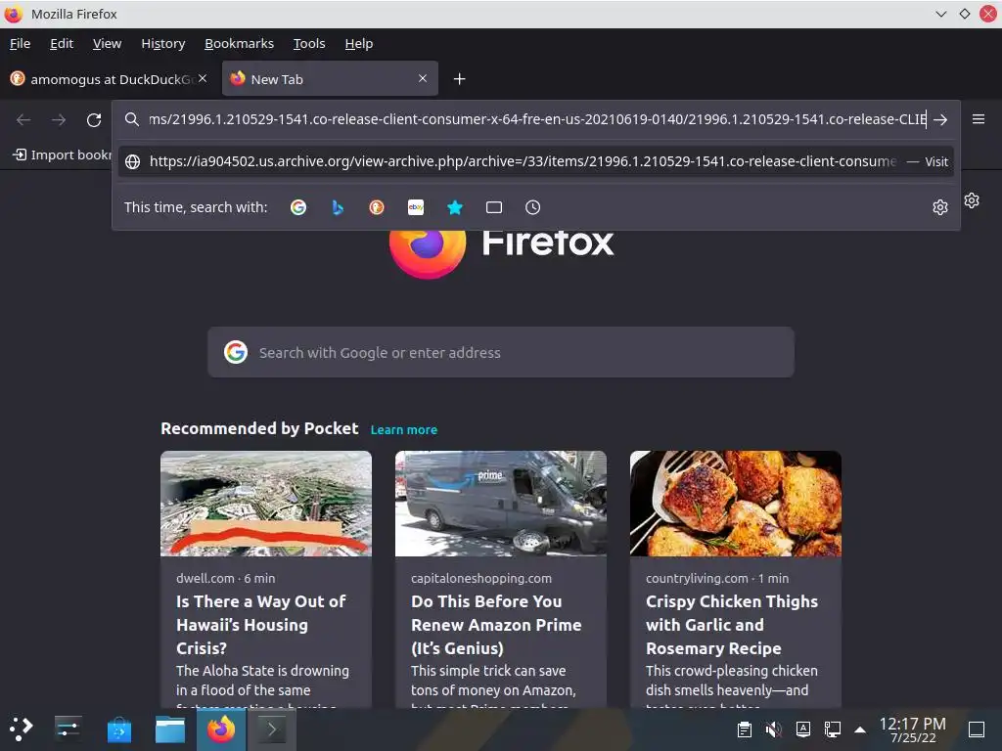Open network connections tray icon
Viewport: 1002px width, 751px height.
tap(833, 729)
